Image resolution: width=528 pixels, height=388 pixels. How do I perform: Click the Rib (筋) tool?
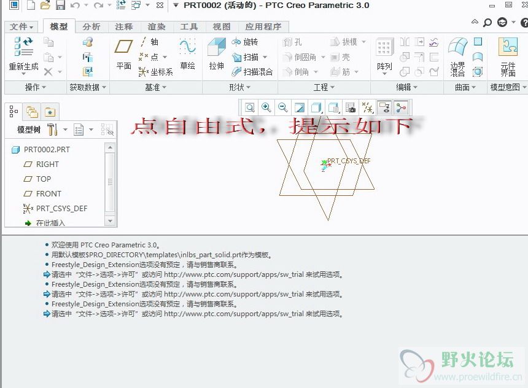[340, 72]
